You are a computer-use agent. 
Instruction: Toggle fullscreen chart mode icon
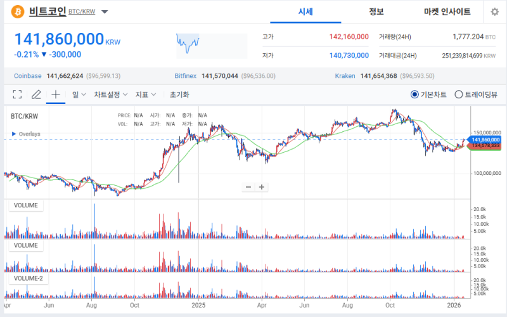tap(17, 94)
